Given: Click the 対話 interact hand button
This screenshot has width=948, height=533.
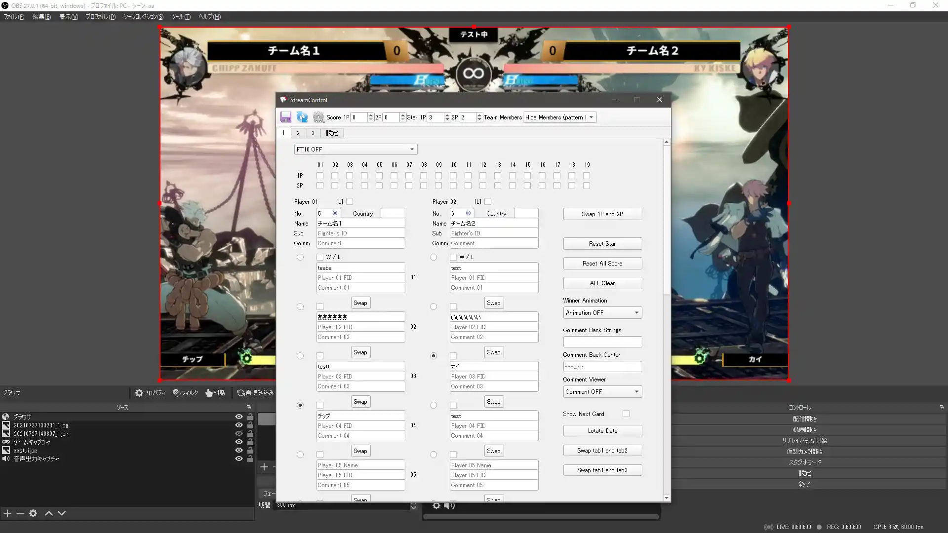Looking at the screenshot, I should tap(215, 393).
